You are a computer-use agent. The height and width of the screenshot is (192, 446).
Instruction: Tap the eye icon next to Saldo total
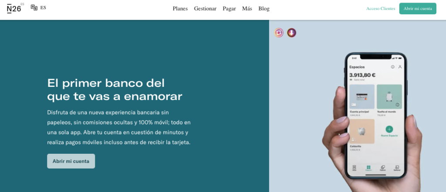tap(351, 80)
